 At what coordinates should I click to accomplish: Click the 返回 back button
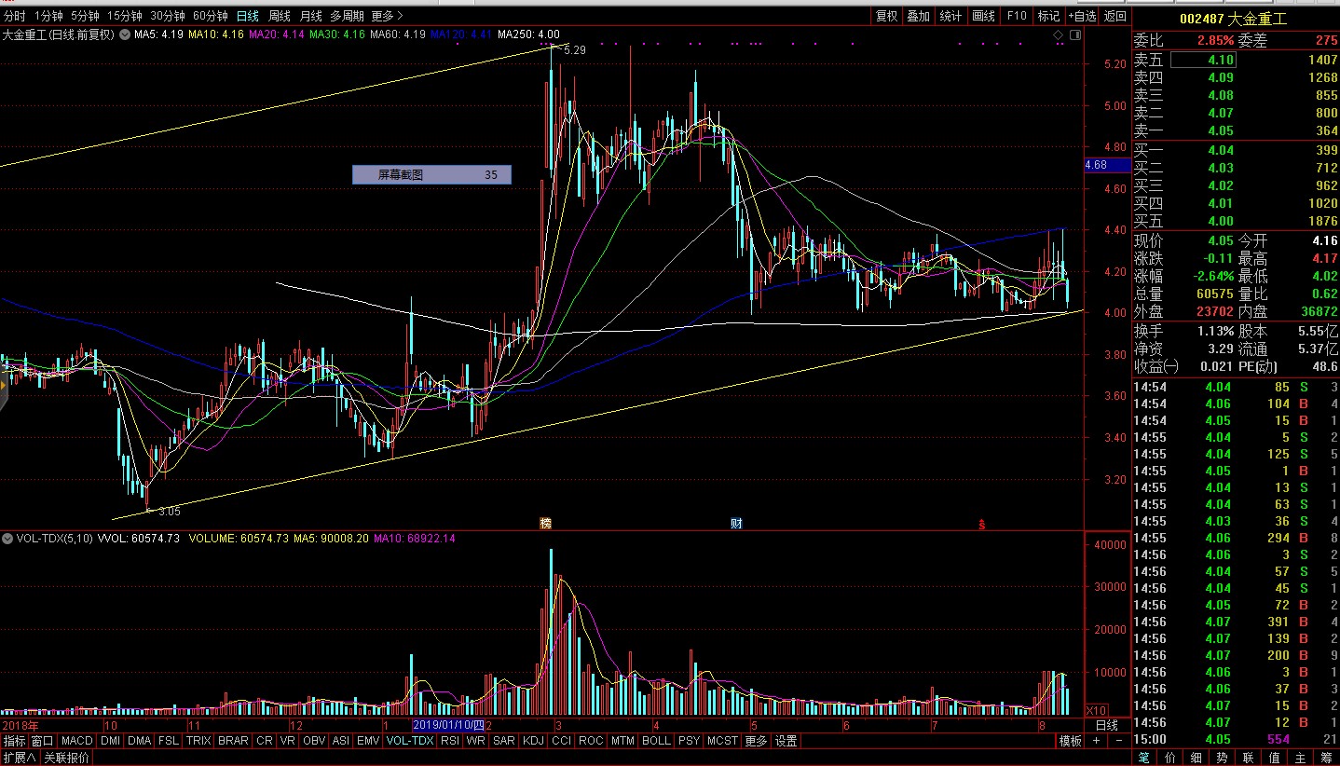click(x=1115, y=16)
